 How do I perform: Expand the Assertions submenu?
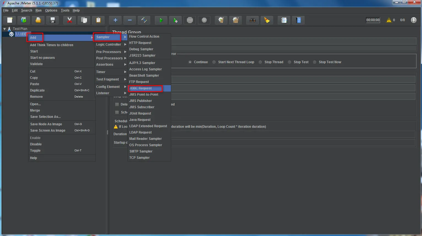click(x=111, y=65)
